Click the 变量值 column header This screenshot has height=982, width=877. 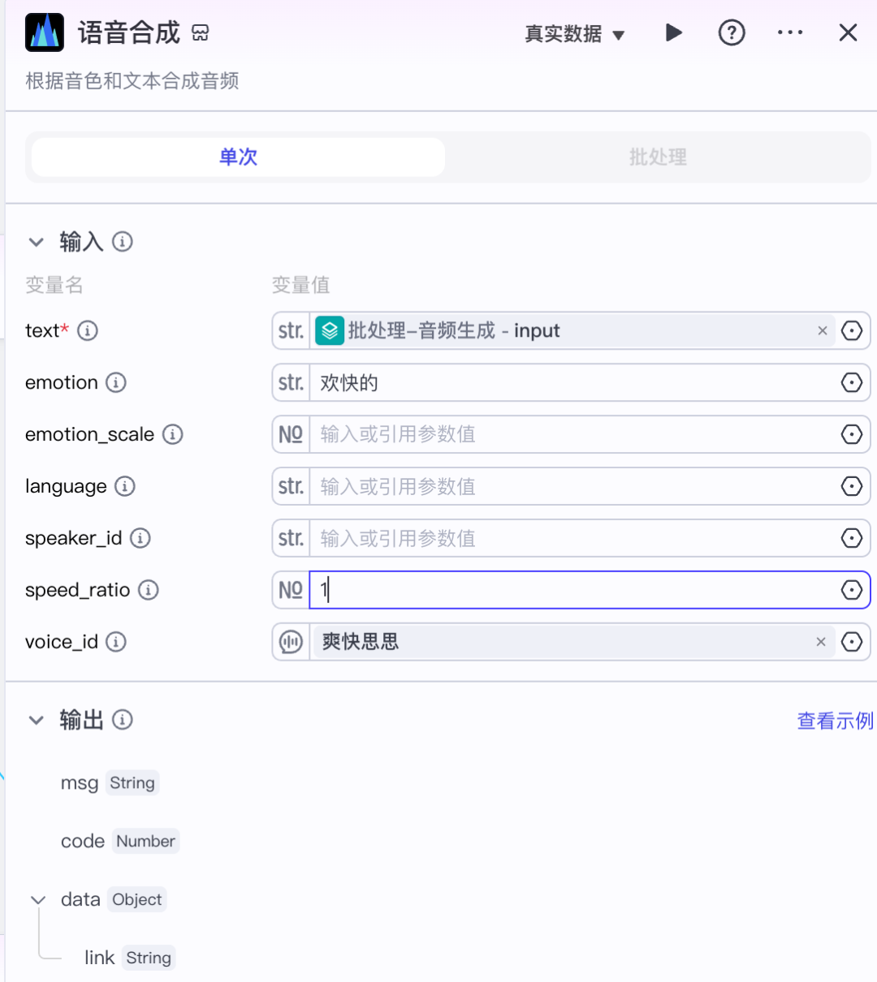pos(300,285)
